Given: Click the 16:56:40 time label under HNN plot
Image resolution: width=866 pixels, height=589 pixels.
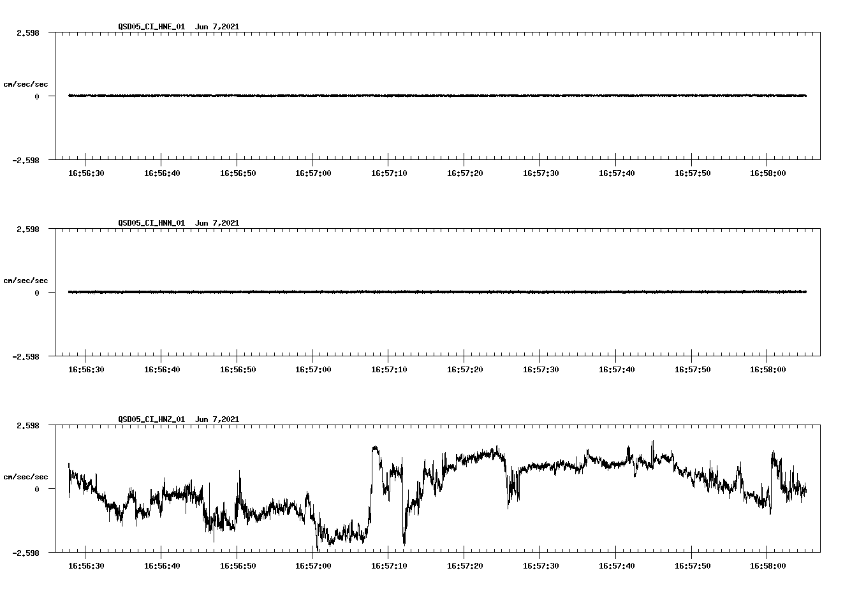Looking at the screenshot, I should point(162,370).
